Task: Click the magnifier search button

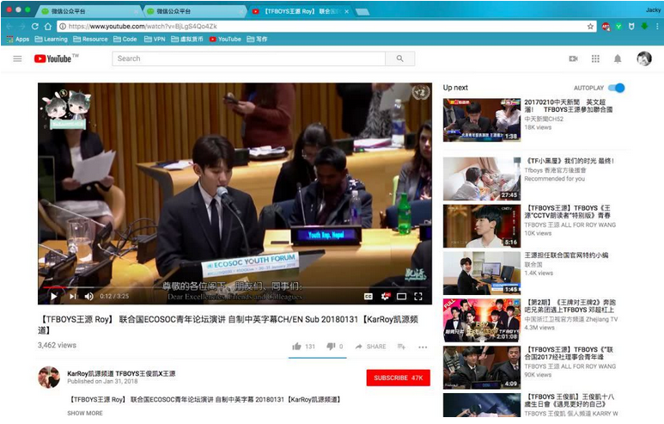Action: point(399,58)
